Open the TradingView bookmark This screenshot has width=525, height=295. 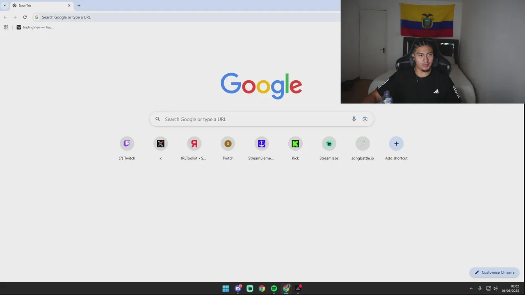[x=35, y=27]
